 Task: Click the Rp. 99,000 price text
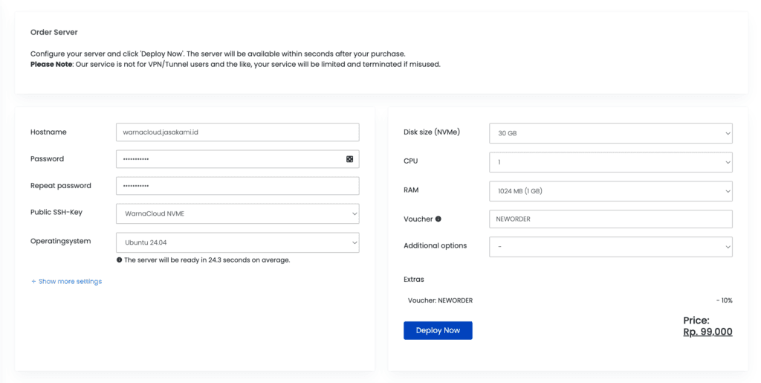coord(707,332)
